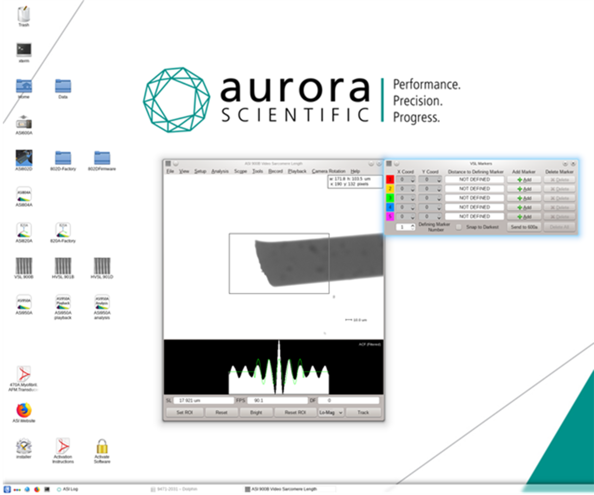594x495 pixels.
Task: Open the Analysis menu
Action: click(x=220, y=171)
